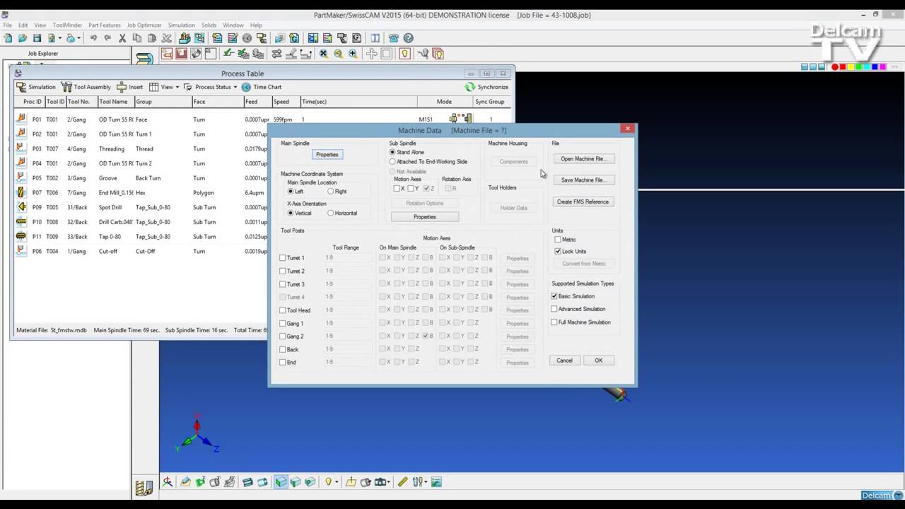Click the spring and tool icon at bottom left

click(x=144, y=487)
